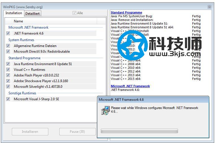215x143 pixels.
Task: Select the Microsoft DirectX 9.0c Redistributable row
Action: pyautogui.click(x=54, y=51)
